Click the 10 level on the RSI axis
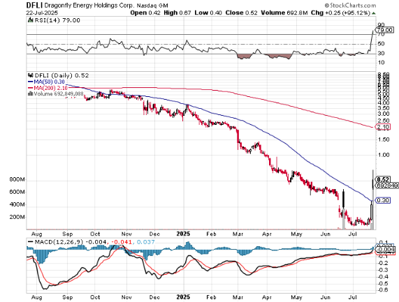399x302 pixels. pos(382,63)
